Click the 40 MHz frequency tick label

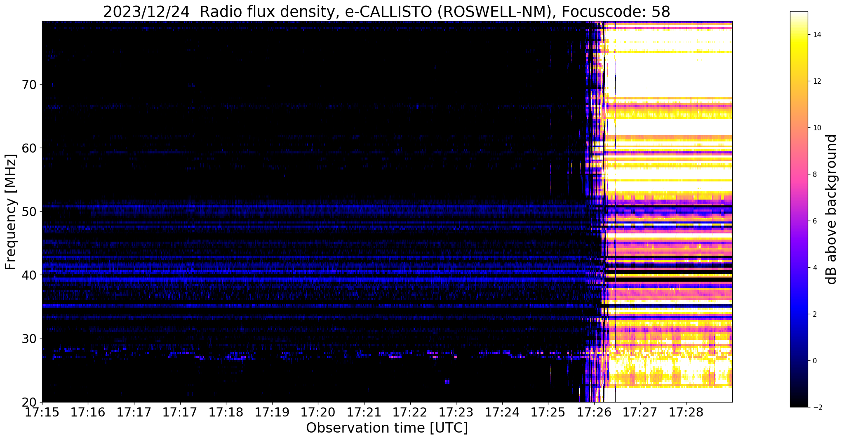click(x=29, y=275)
